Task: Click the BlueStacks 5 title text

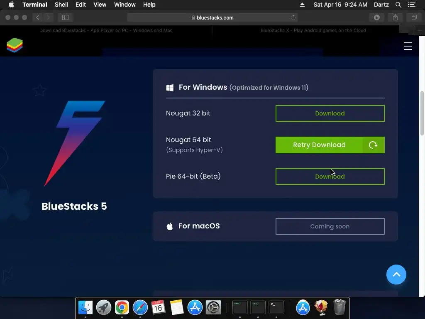Action: pos(74,206)
